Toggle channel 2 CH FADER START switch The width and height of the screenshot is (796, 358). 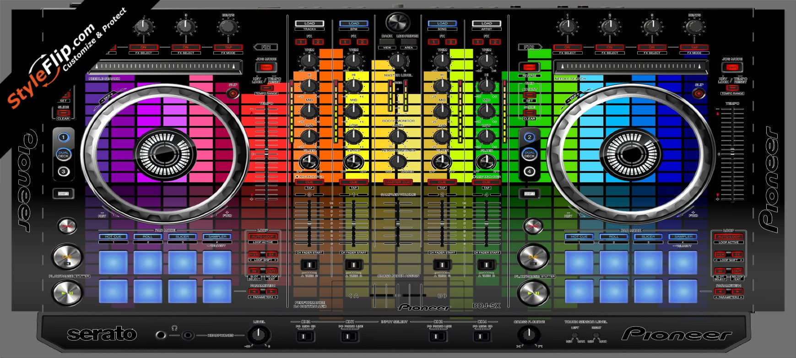[x=442, y=265]
